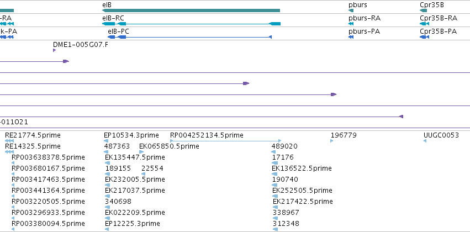Open EK217037.5prime EST feature
Viewport: 470px width, 232px height.
click(x=107, y=196)
